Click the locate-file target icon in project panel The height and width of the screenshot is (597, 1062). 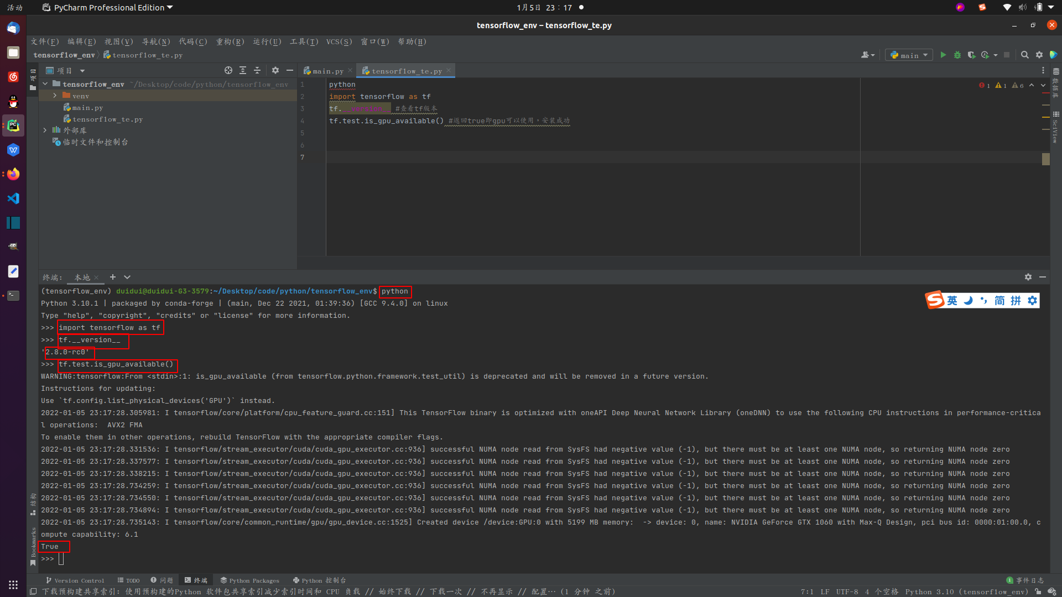[228, 70]
